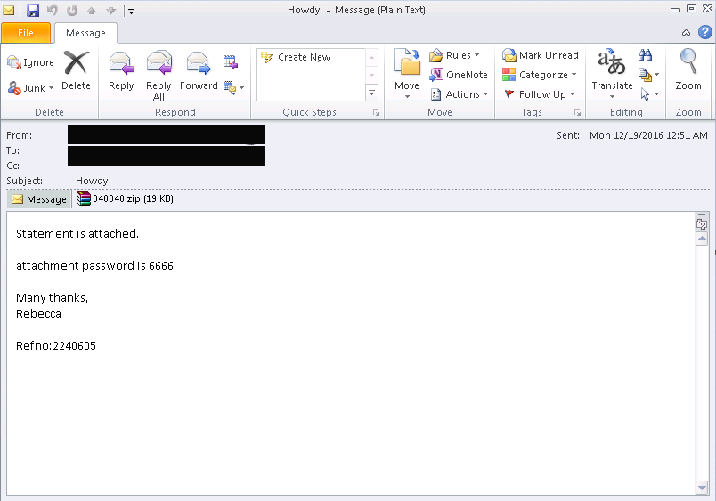716x501 pixels.
Task: Go to previous item using up arrow
Action: click(92, 11)
